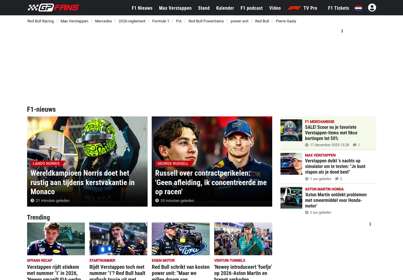Viewport: 403px width, 280px height.
Task: Go to the Kalender menu item
Action: click(x=225, y=8)
